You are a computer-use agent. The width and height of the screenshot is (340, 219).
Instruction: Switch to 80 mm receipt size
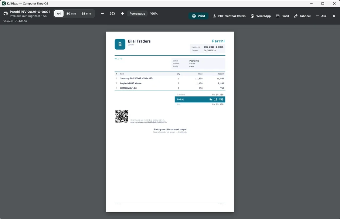tap(71, 13)
